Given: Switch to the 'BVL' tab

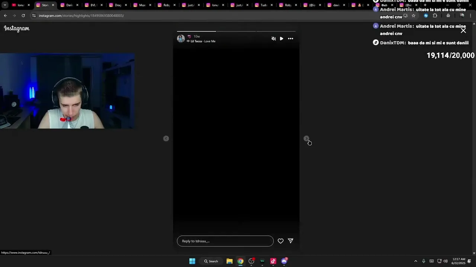Looking at the screenshot, I should (x=93, y=5).
